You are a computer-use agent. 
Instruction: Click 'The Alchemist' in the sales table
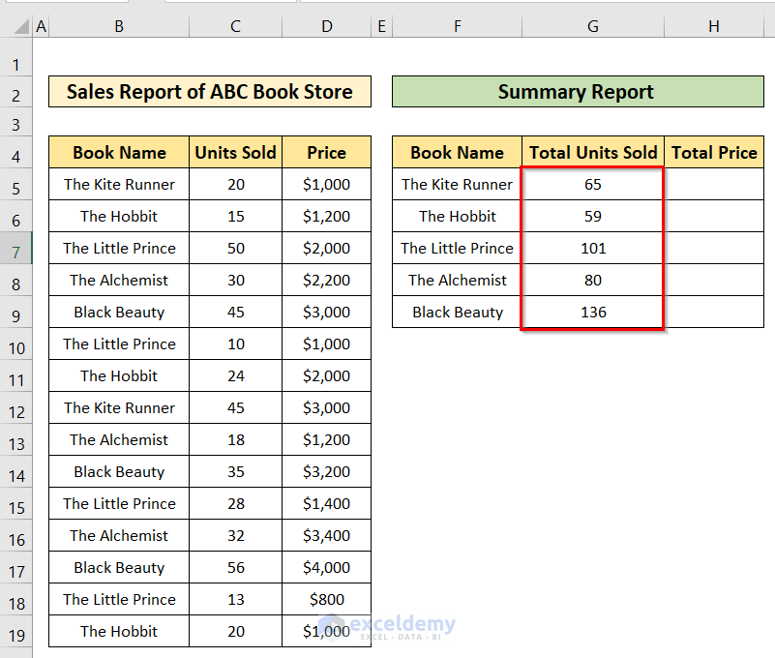(118, 280)
